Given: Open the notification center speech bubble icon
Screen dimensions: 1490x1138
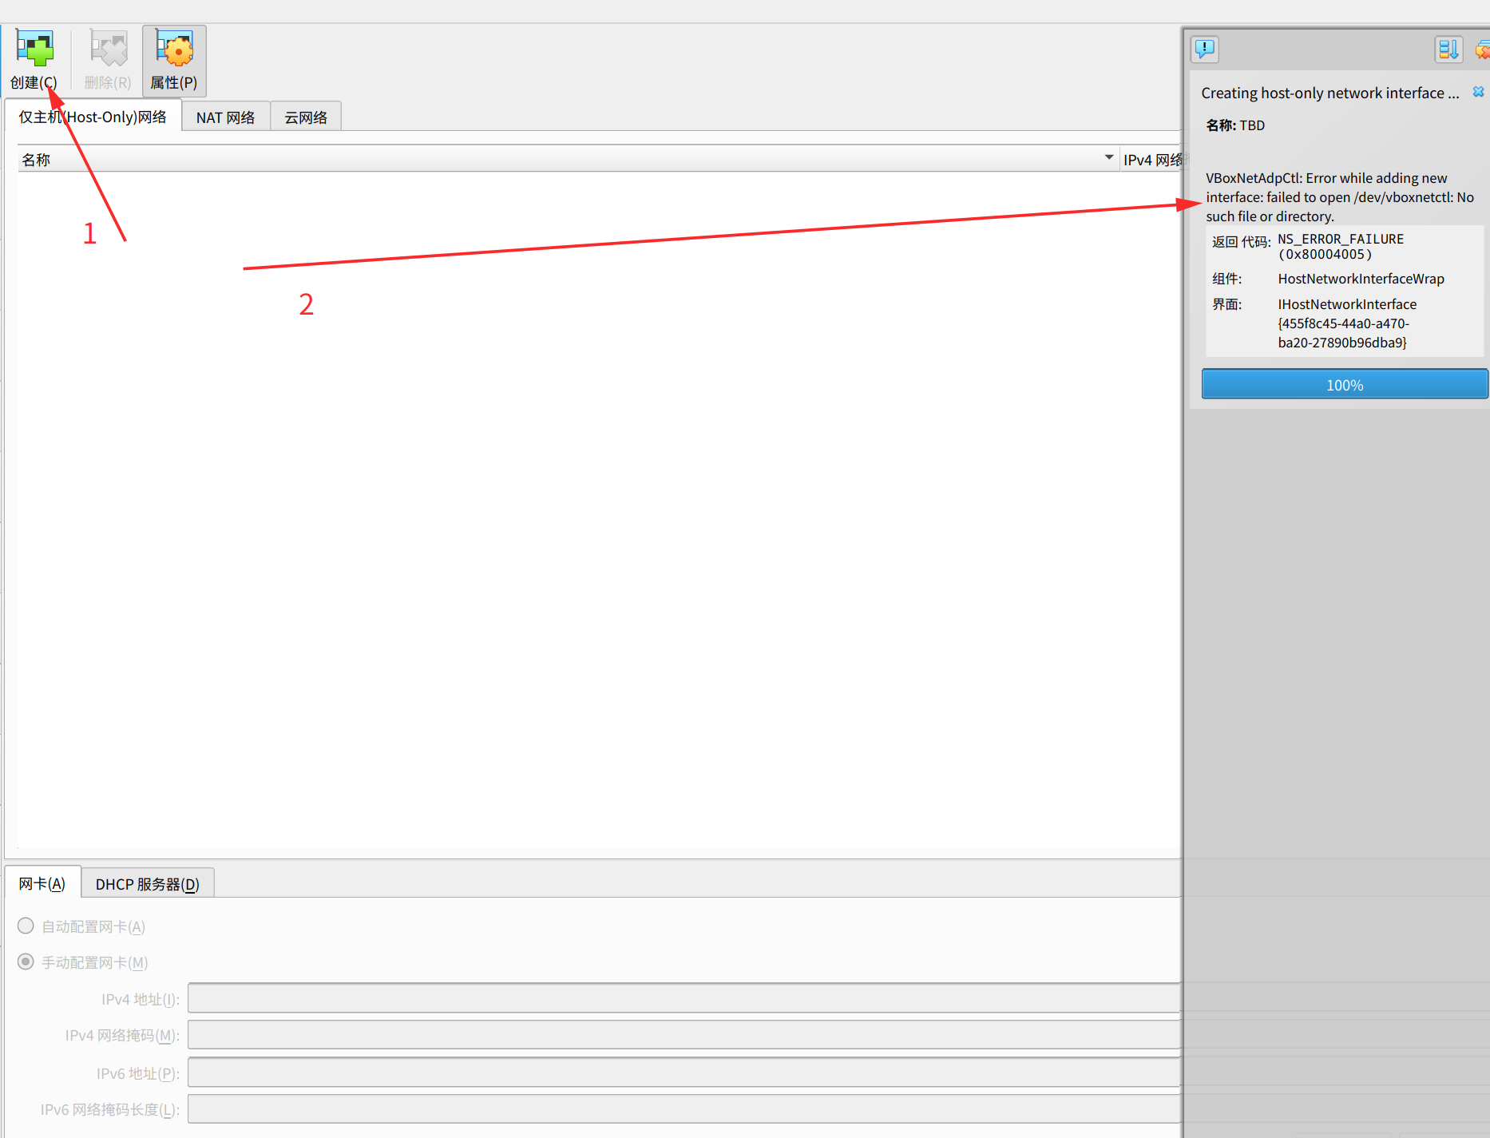Looking at the screenshot, I should 1204,50.
